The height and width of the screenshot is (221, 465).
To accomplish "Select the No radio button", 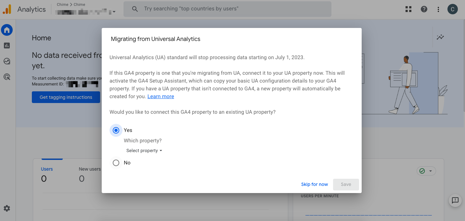I will coord(116,163).
